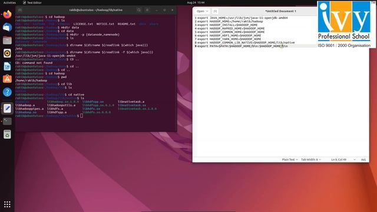Viewport: 377px width, 212px height.
Task: Open the Text Editor app menu in top bar
Action: [32, 2]
